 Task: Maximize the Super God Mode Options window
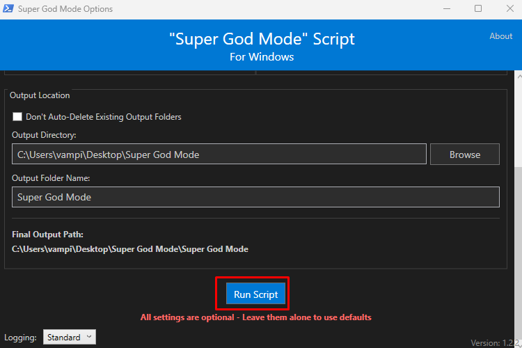click(x=478, y=8)
